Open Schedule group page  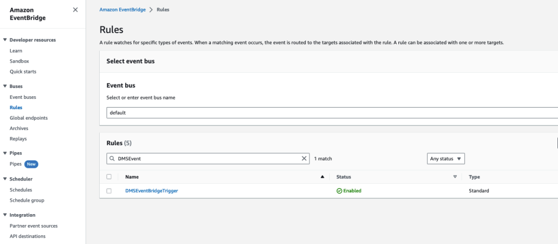tap(27, 201)
